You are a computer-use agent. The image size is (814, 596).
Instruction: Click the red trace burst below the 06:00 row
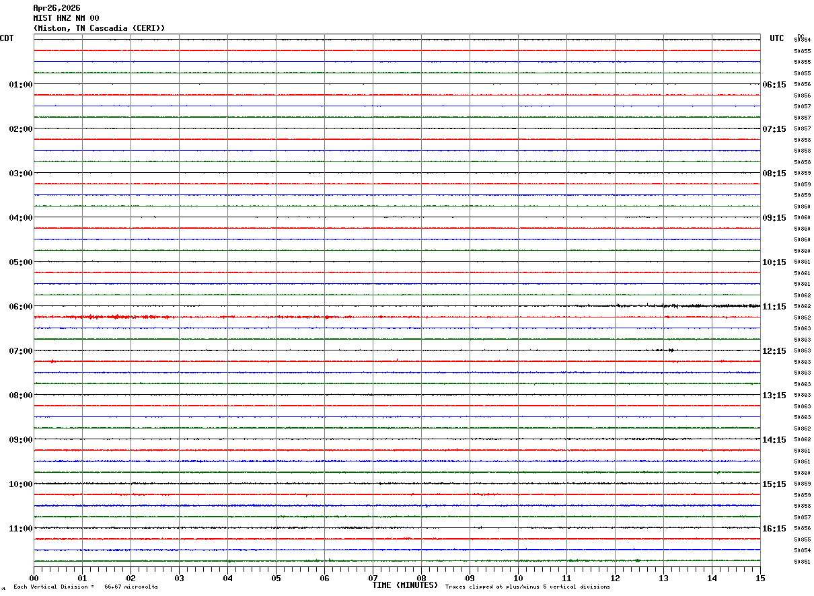(x=108, y=317)
